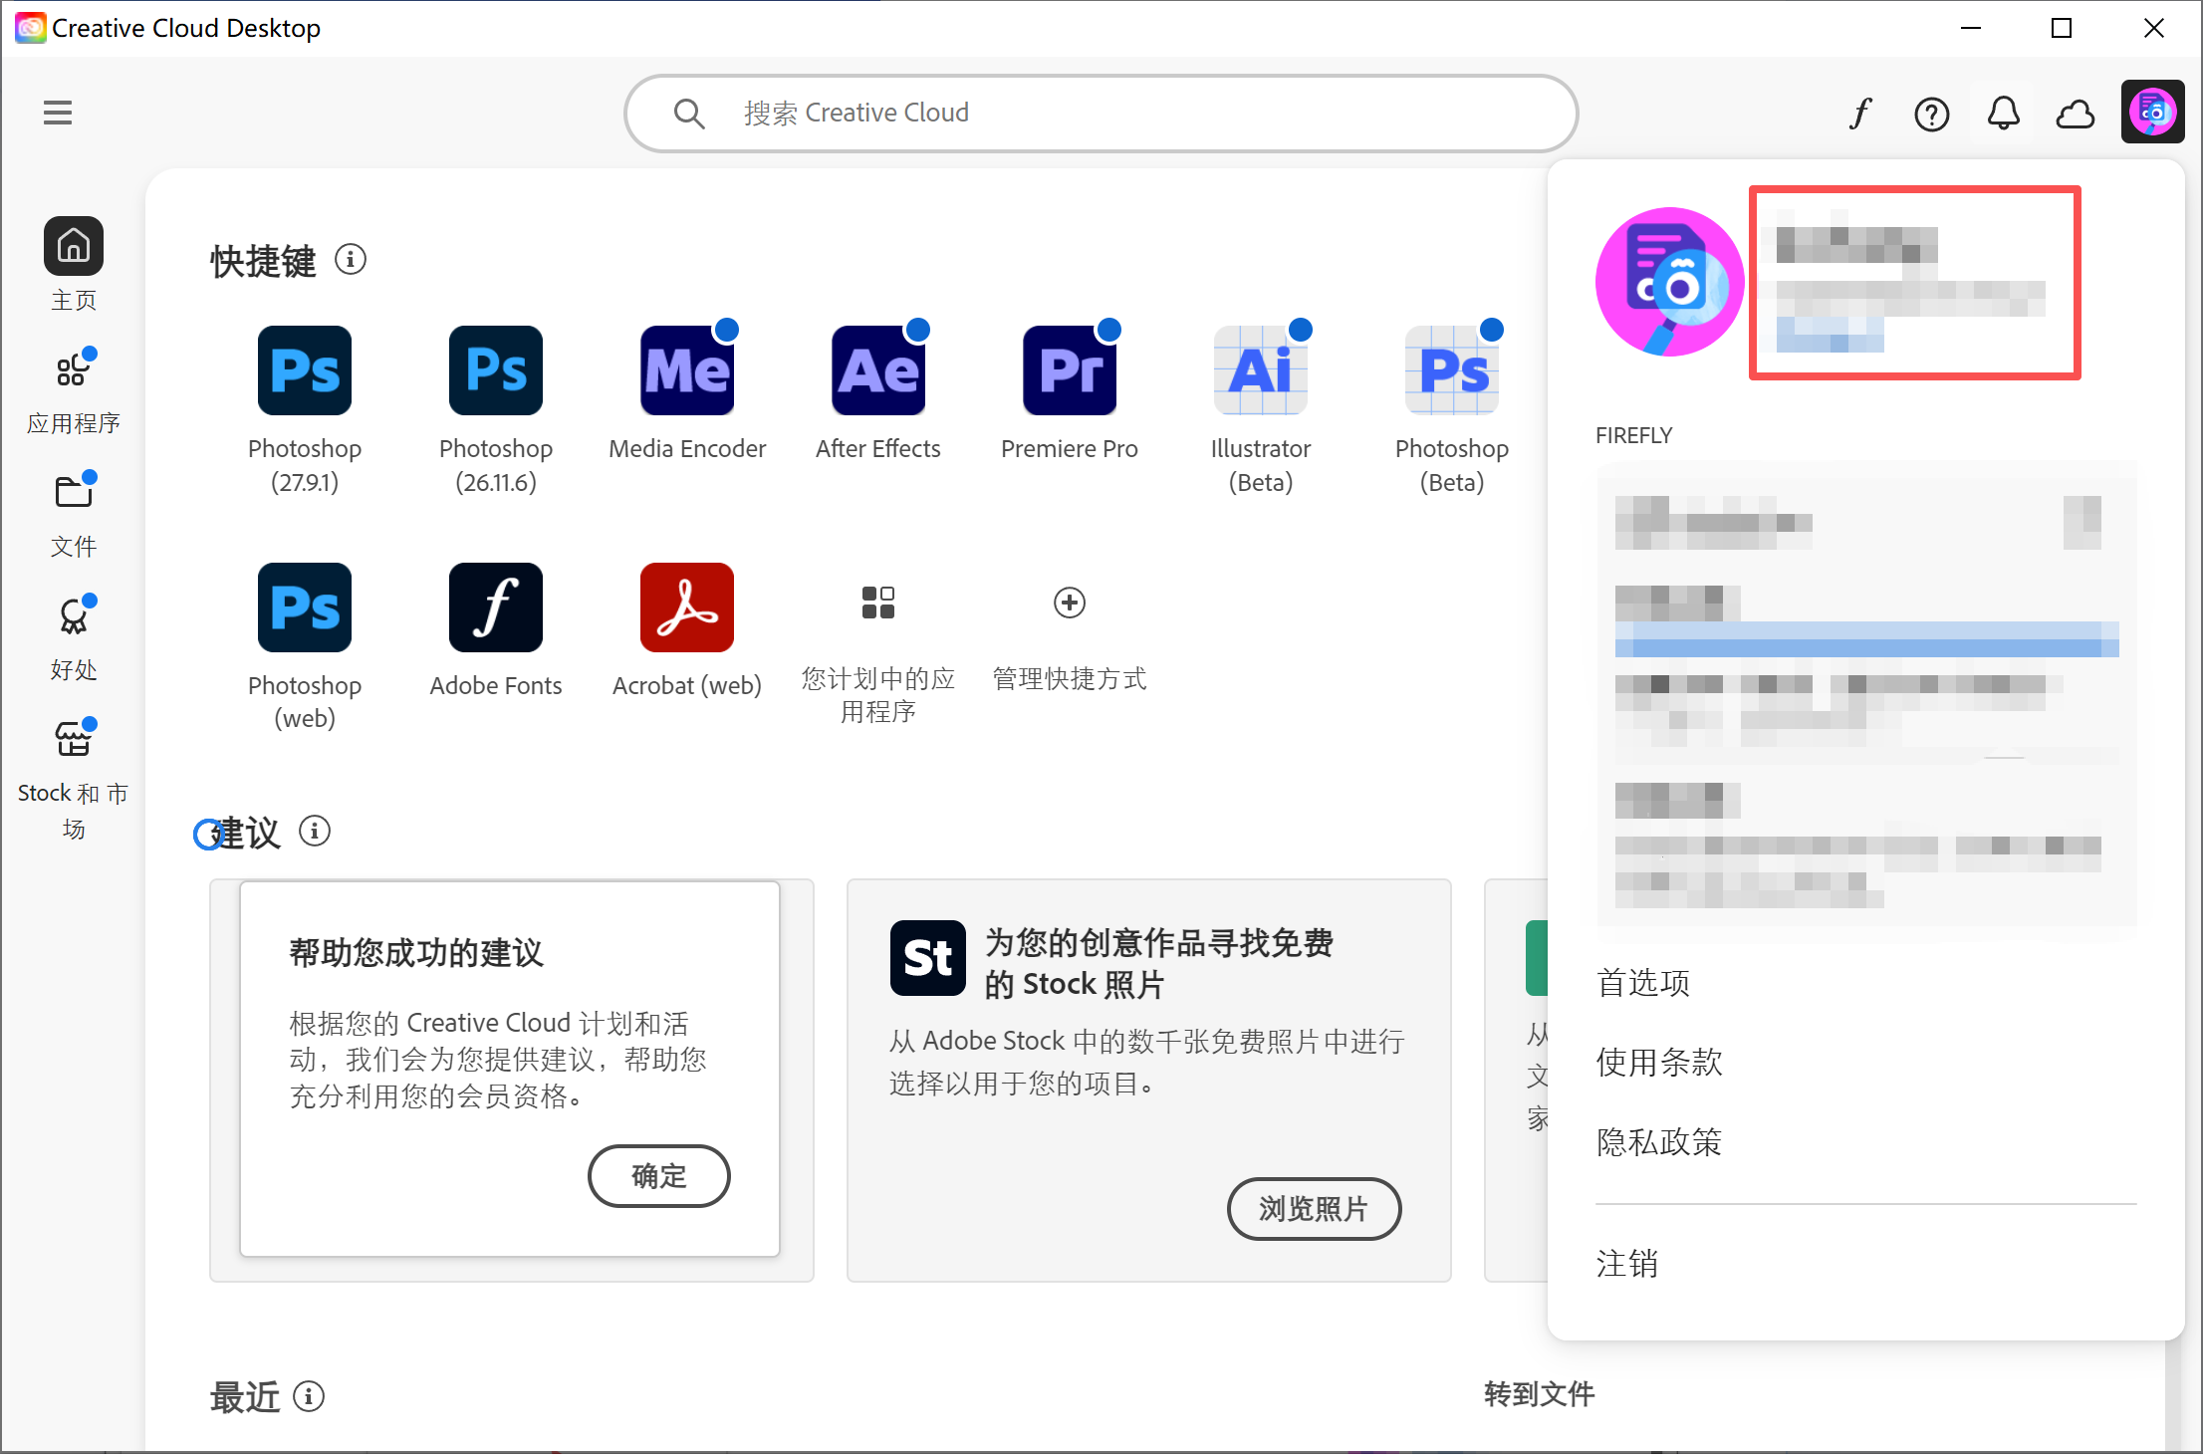Launch Illustrator (Beta) shortcut

[1261, 370]
